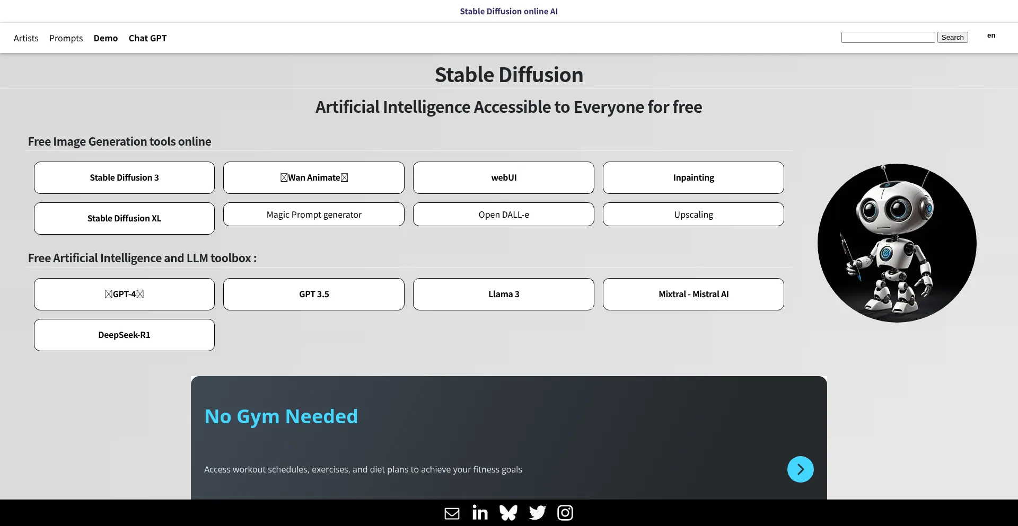Open the DeepSeek-R1 tool

pyautogui.click(x=124, y=335)
